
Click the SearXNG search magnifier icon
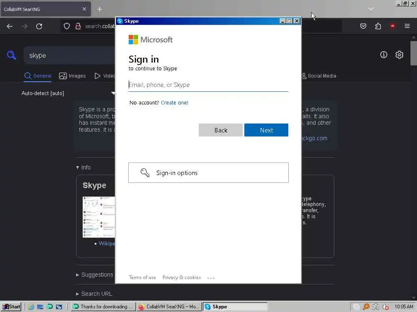(x=11, y=55)
